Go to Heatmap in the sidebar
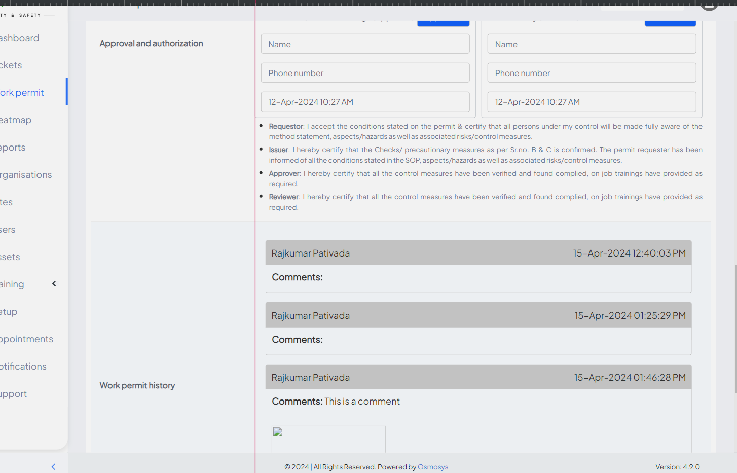Screen dimensions: 737x473 (16, 120)
